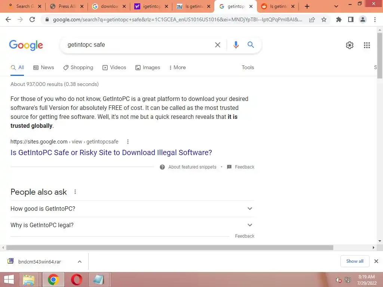Viewport: 383px width, 287px height.
Task: Open the bndcm543win64.rar downloaded file
Action: pyautogui.click(x=40, y=262)
